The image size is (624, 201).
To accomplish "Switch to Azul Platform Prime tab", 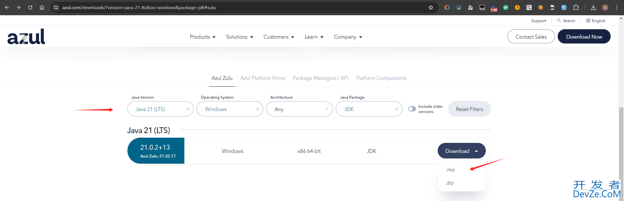I will (262, 78).
